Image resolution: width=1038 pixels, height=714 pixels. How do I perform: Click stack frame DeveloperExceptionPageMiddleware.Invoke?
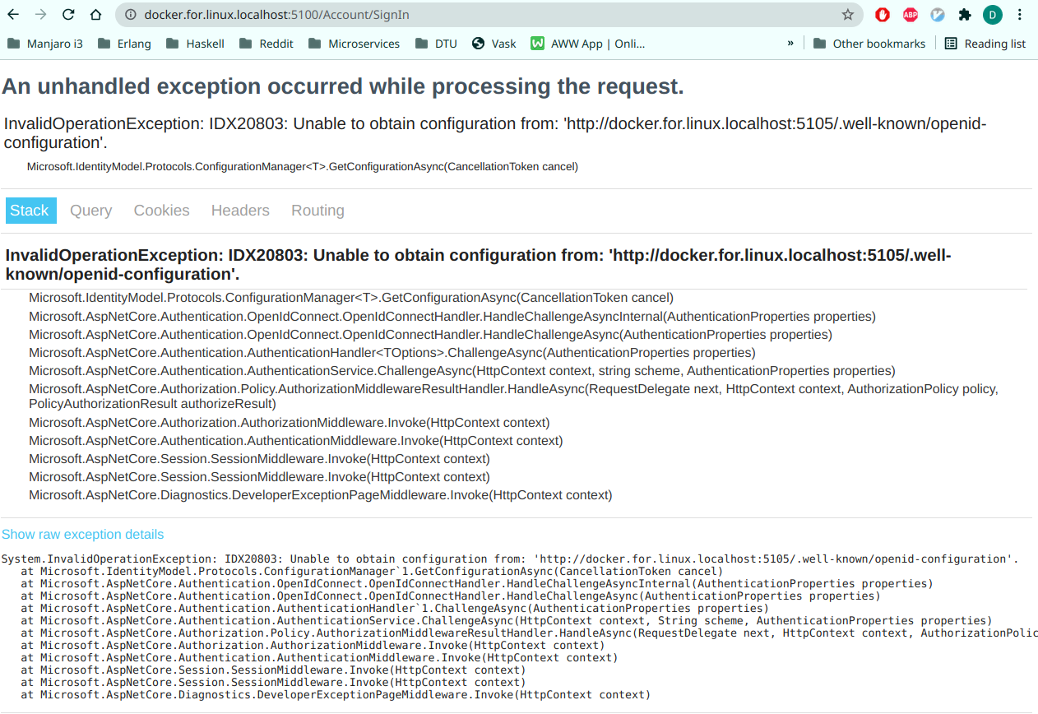321,495
